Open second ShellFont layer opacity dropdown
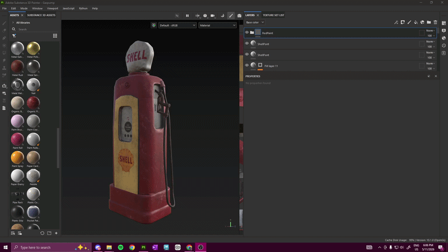448x252 pixels. tap(431, 58)
